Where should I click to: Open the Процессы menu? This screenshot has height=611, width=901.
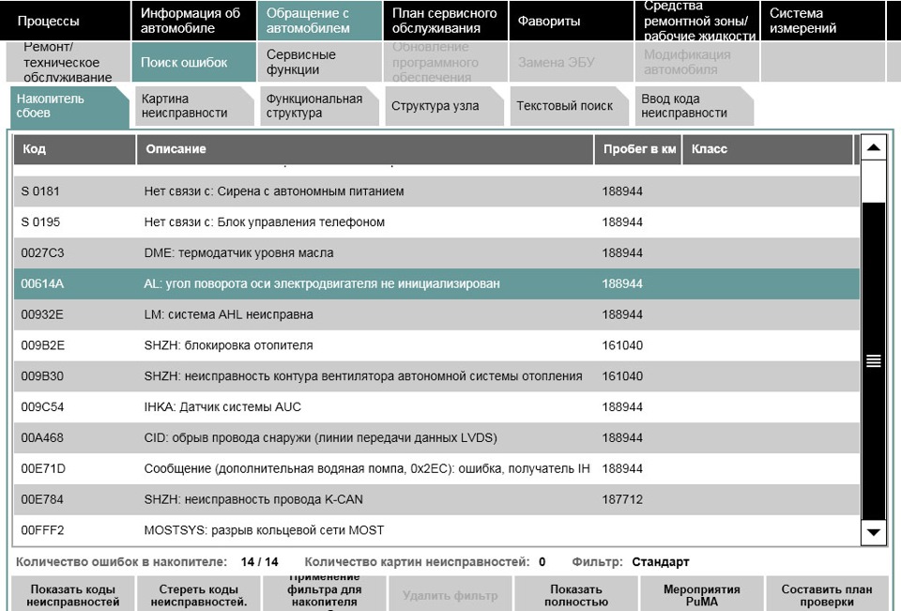[x=66, y=21]
